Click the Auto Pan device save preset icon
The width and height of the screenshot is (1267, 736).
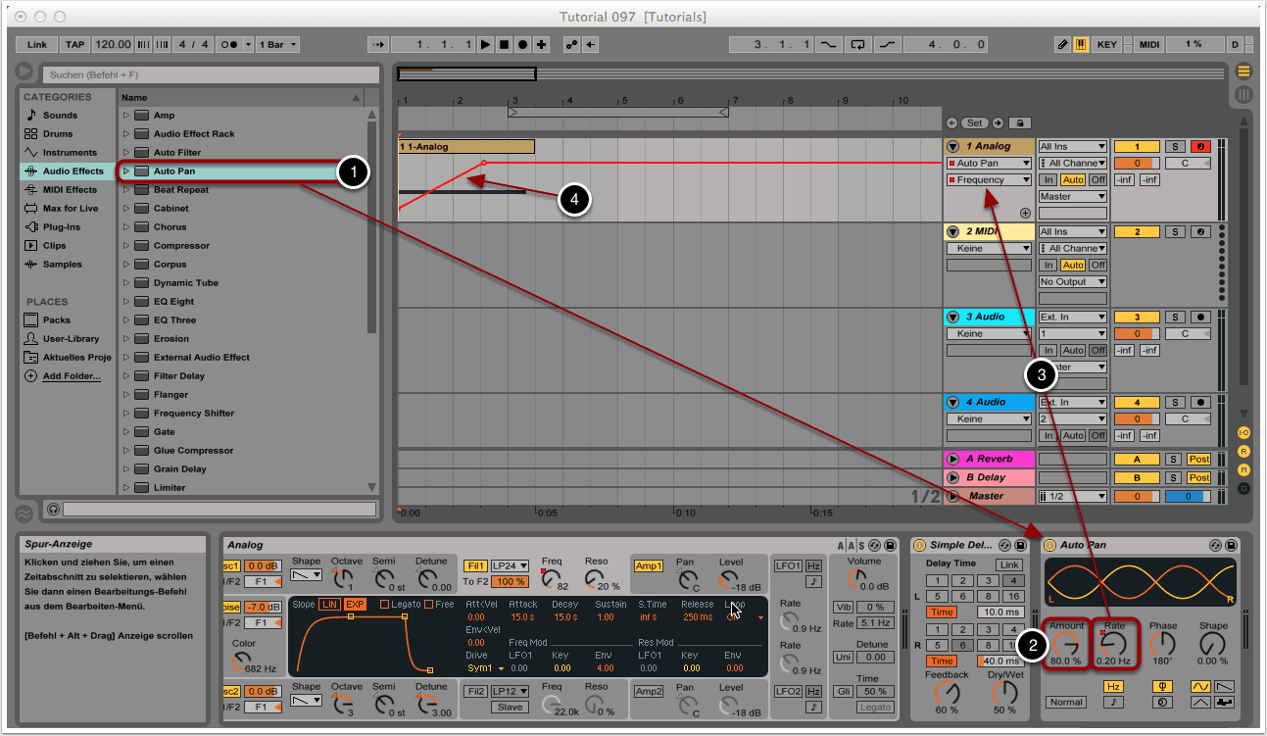point(1232,545)
